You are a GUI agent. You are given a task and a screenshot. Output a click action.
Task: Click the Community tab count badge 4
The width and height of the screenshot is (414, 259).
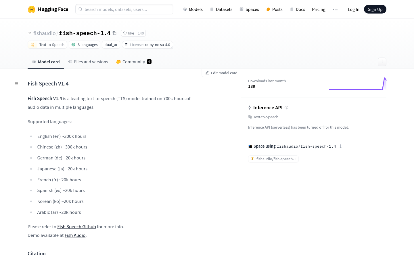149,62
